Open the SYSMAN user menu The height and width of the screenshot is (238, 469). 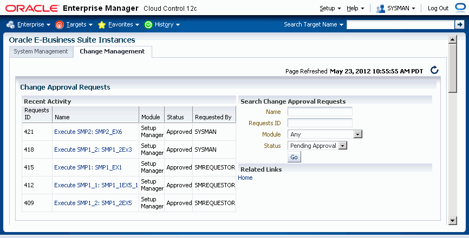401,8
